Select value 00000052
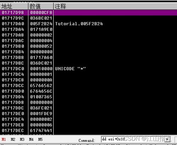 pos(41,46)
